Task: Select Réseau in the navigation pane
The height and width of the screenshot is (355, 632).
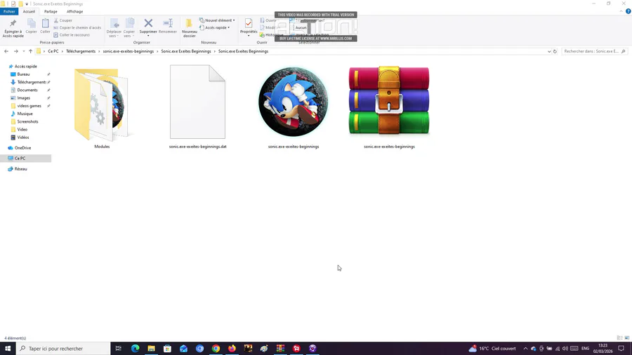Action: pyautogui.click(x=20, y=169)
